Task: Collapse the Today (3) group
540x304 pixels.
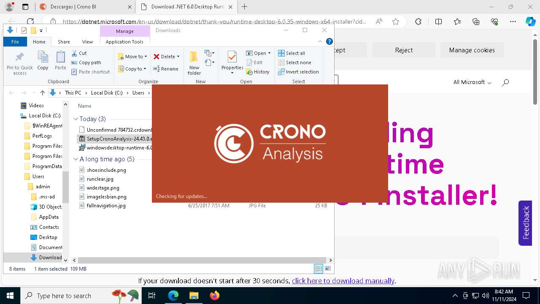Action: pyautogui.click(x=76, y=119)
